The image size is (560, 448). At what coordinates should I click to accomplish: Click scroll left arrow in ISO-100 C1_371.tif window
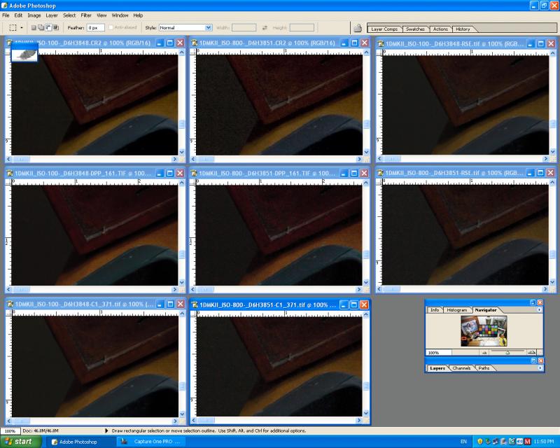(8, 421)
